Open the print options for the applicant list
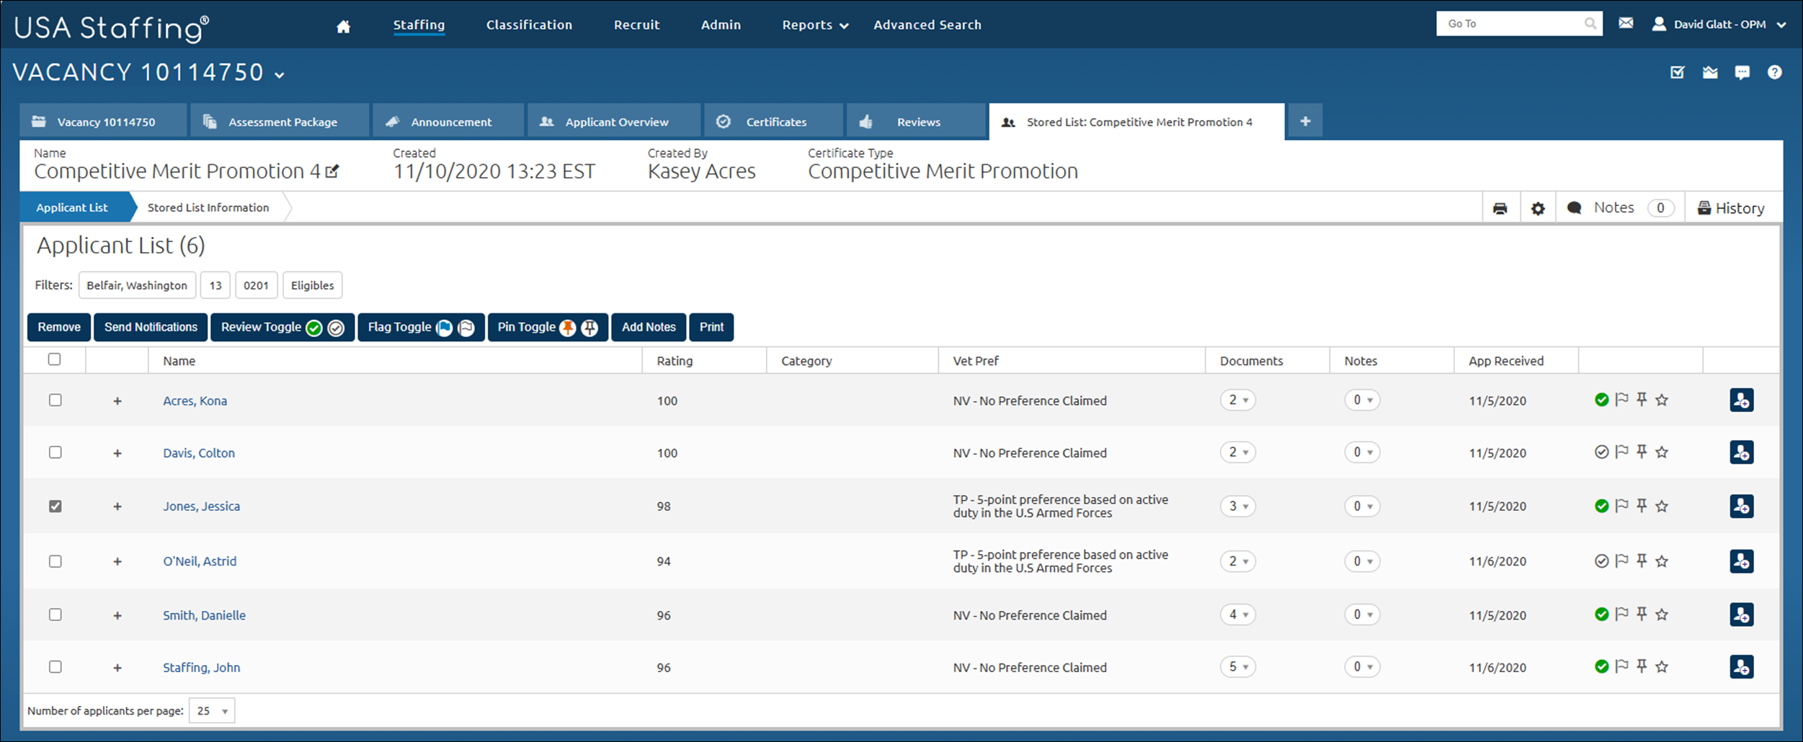 pos(1500,207)
